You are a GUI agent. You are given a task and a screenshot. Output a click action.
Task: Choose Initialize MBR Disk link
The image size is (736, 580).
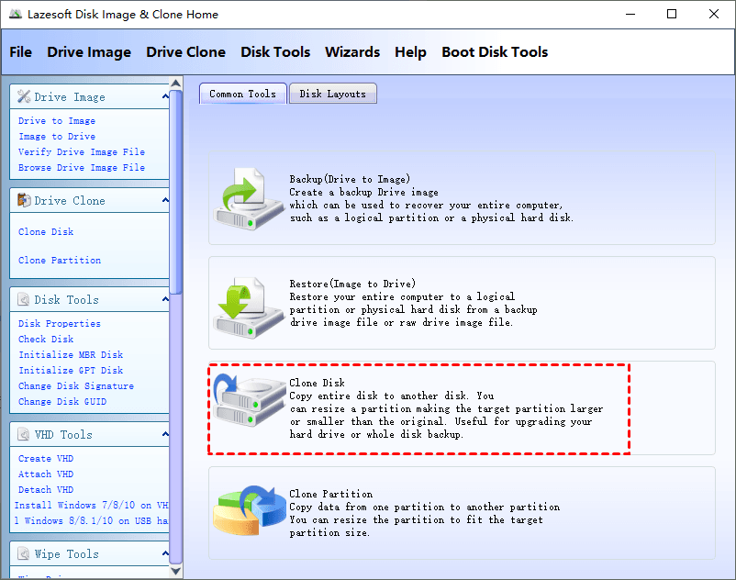pos(71,355)
